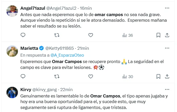Open more options on Angel71azul's tweet
The width and height of the screenshot is (177, 112).
tap(167, 8)
